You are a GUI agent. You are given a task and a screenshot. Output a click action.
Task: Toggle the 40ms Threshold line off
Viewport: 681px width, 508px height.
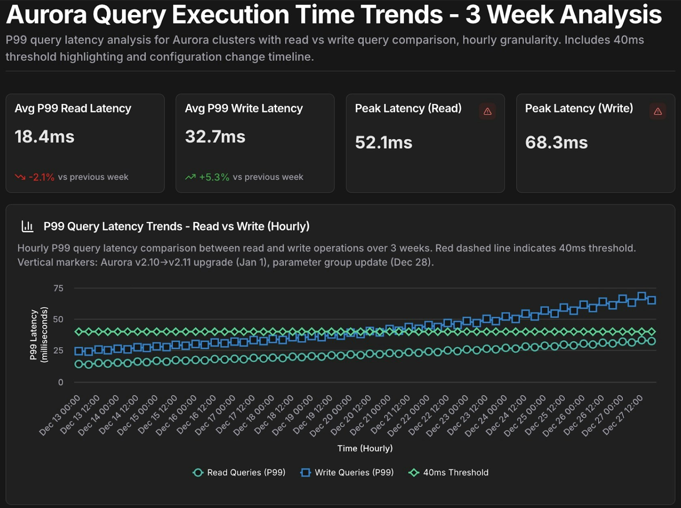point(456,472)
